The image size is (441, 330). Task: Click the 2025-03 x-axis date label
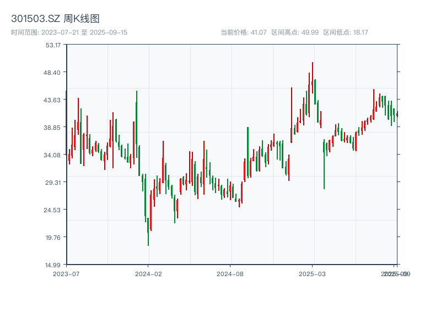tap(313, 273)
